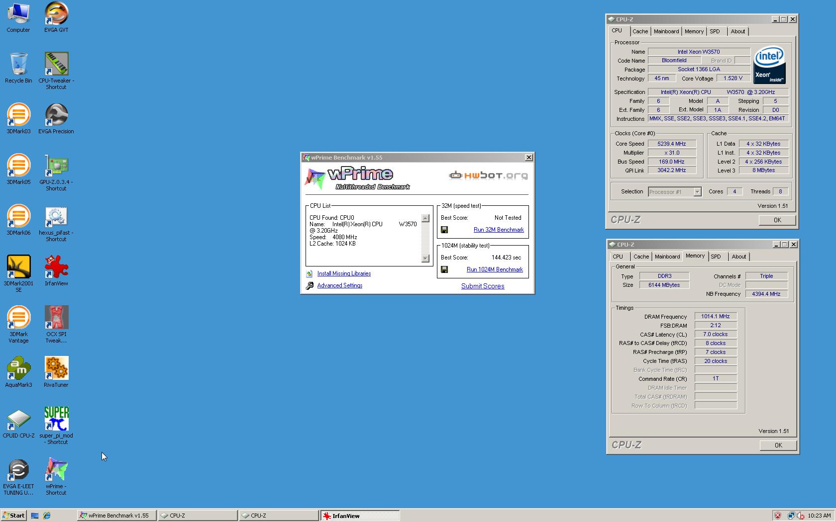Open EVGA Precision desktop icon
This screenshot has width=836, height=522.
pos(56,119)
